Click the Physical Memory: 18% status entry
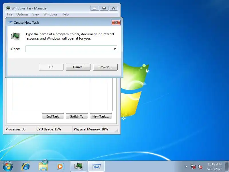This screenshot has height=172, width=229. coord(91,129)
